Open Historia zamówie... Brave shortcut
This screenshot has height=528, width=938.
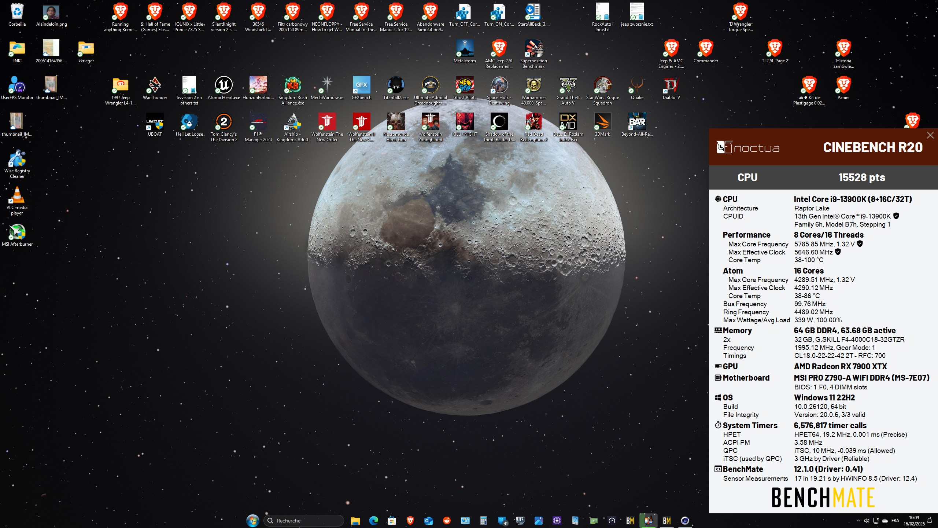pyautogui.click(x=843, y=54)
